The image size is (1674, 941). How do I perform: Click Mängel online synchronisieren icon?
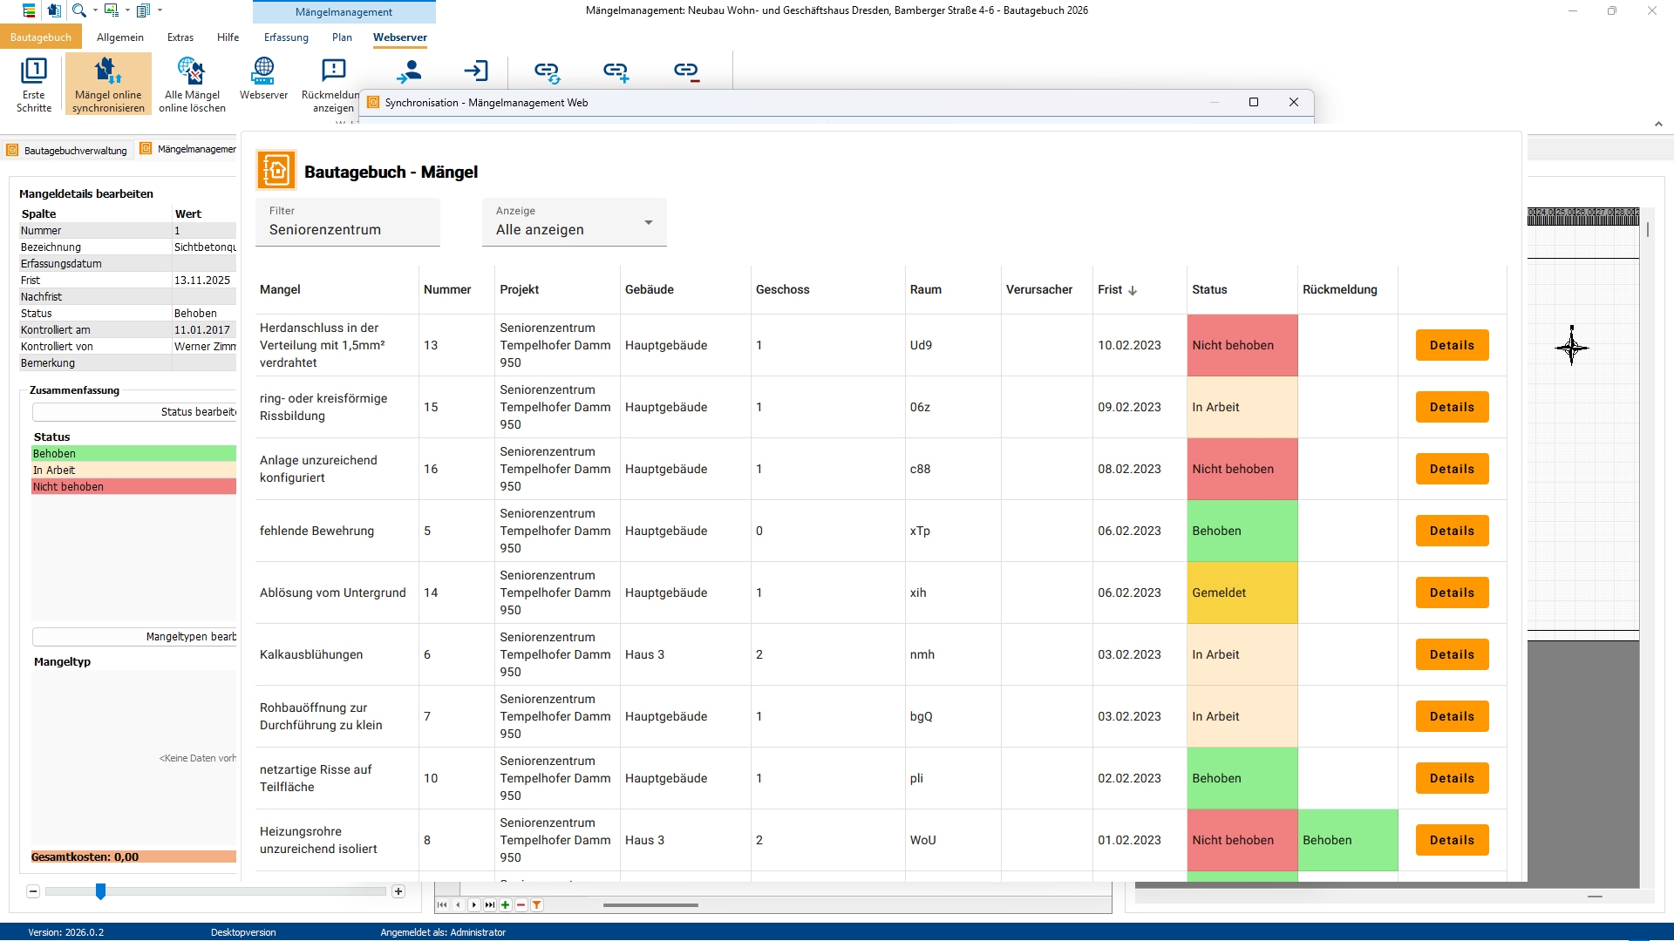[108, 84]
